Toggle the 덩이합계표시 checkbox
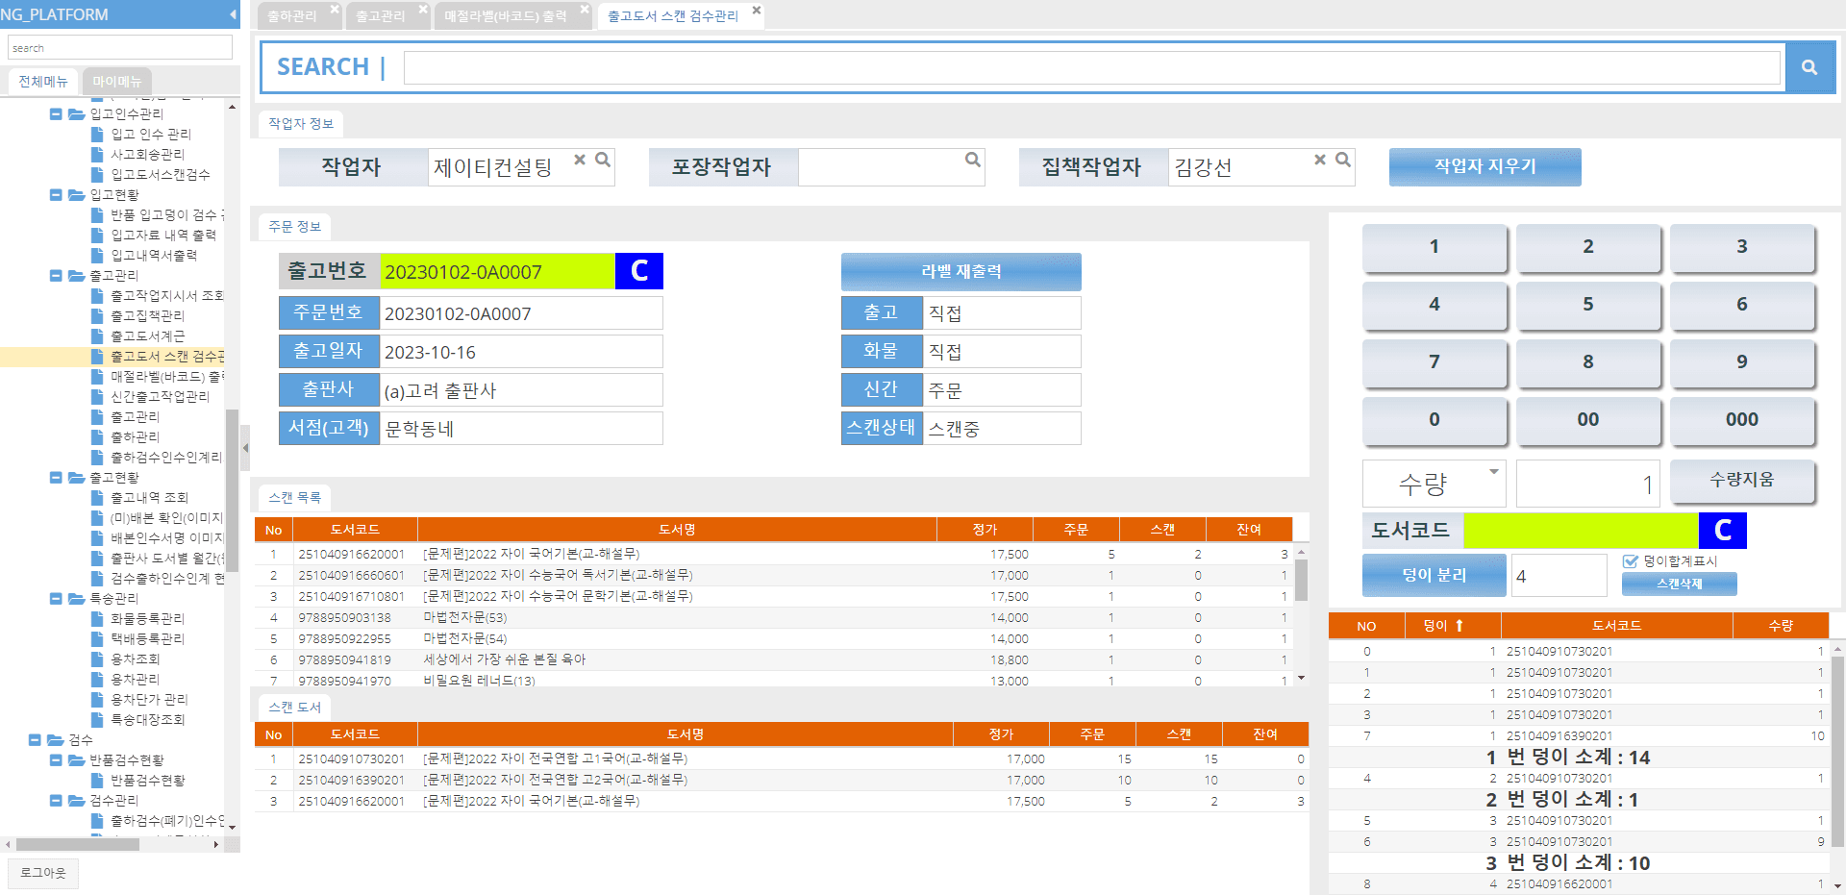 tap(1630, 561)
